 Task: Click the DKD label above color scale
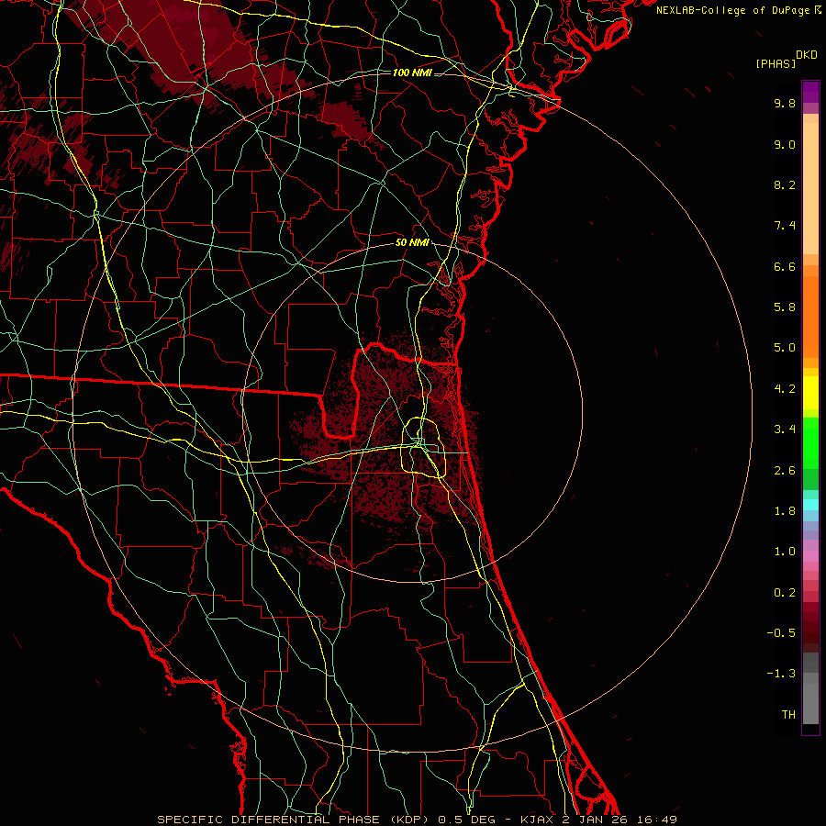pos(806,55)
